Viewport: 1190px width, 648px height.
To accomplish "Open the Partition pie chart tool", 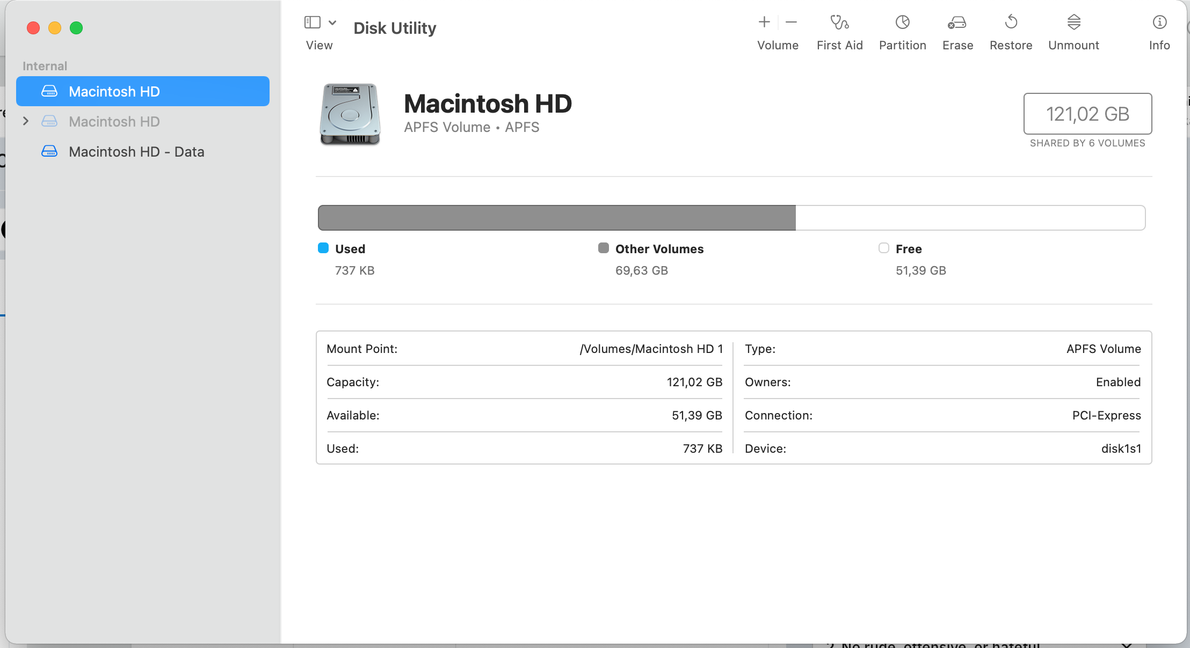I will point(902,23).
